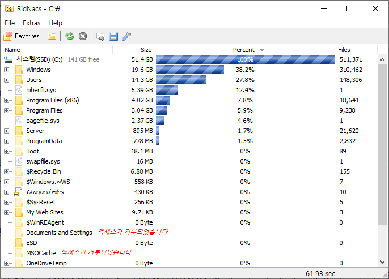
Task: Click the Favorites label in toolbar
Action: (27, 36)
